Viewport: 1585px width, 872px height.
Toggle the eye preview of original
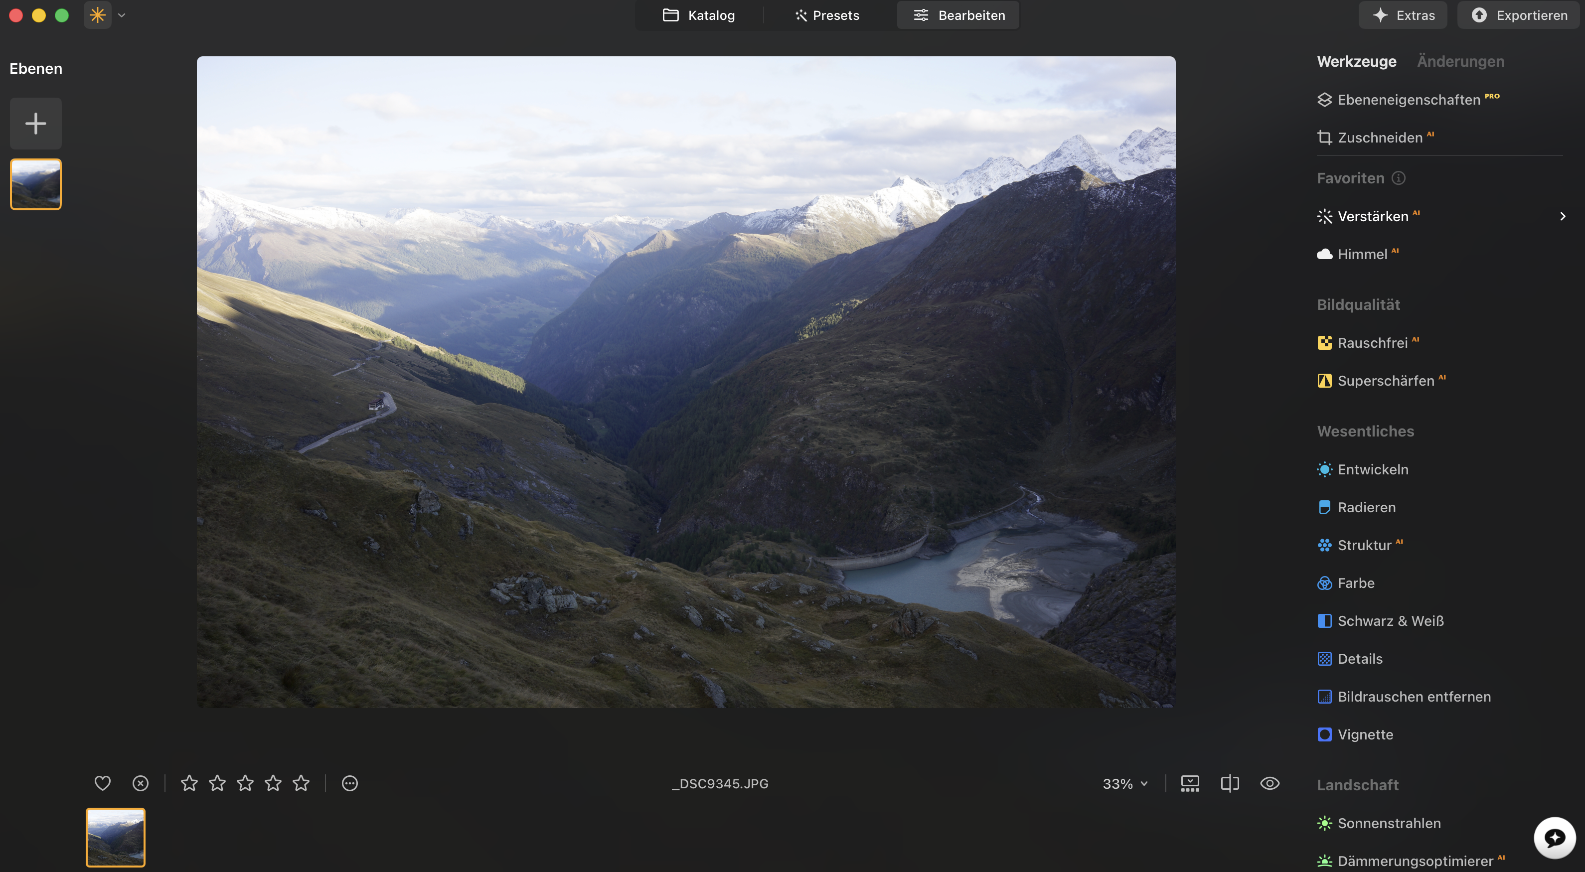pyautogui.click(x=1270, y=783)
